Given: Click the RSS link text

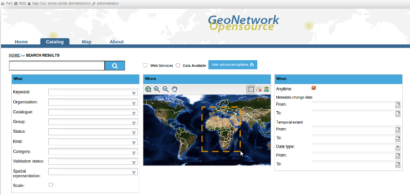Looking at the screenshot, I should point(23,4).
